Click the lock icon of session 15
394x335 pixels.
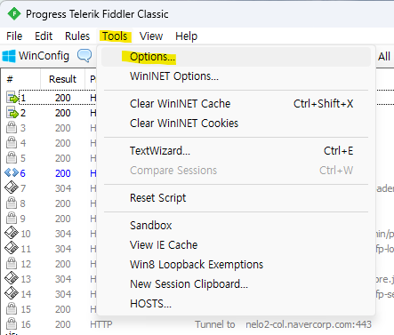pos(12,309)
